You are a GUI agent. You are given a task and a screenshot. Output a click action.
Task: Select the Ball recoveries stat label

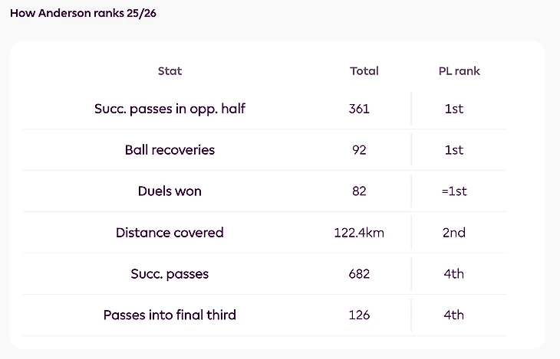[x=170, y=150]
